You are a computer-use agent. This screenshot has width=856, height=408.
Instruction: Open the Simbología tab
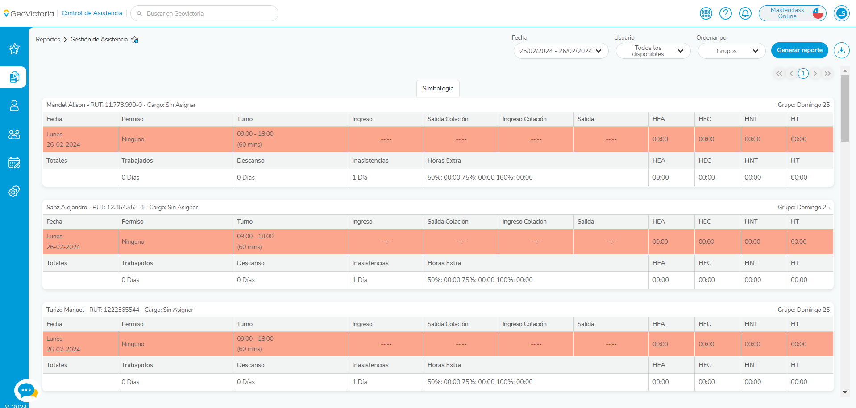[x=438, y=88]
